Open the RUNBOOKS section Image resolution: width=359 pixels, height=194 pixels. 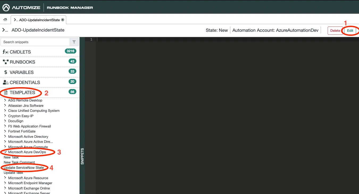22,62
